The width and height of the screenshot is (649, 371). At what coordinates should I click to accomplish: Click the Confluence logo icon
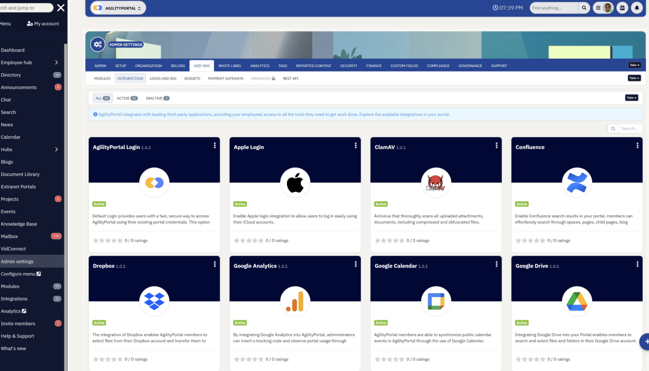[x=577, y=183]
